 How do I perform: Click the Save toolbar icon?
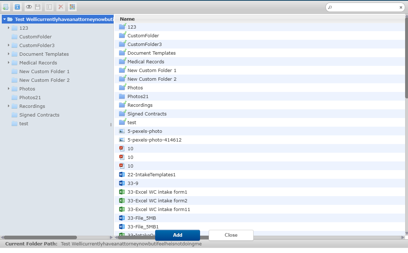(x=38, y=7)
